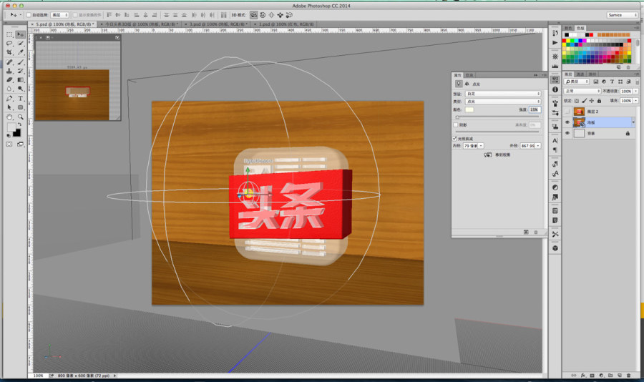
Task: Toggle layer filter switch in Layers panel
Action: click(637, 82)
